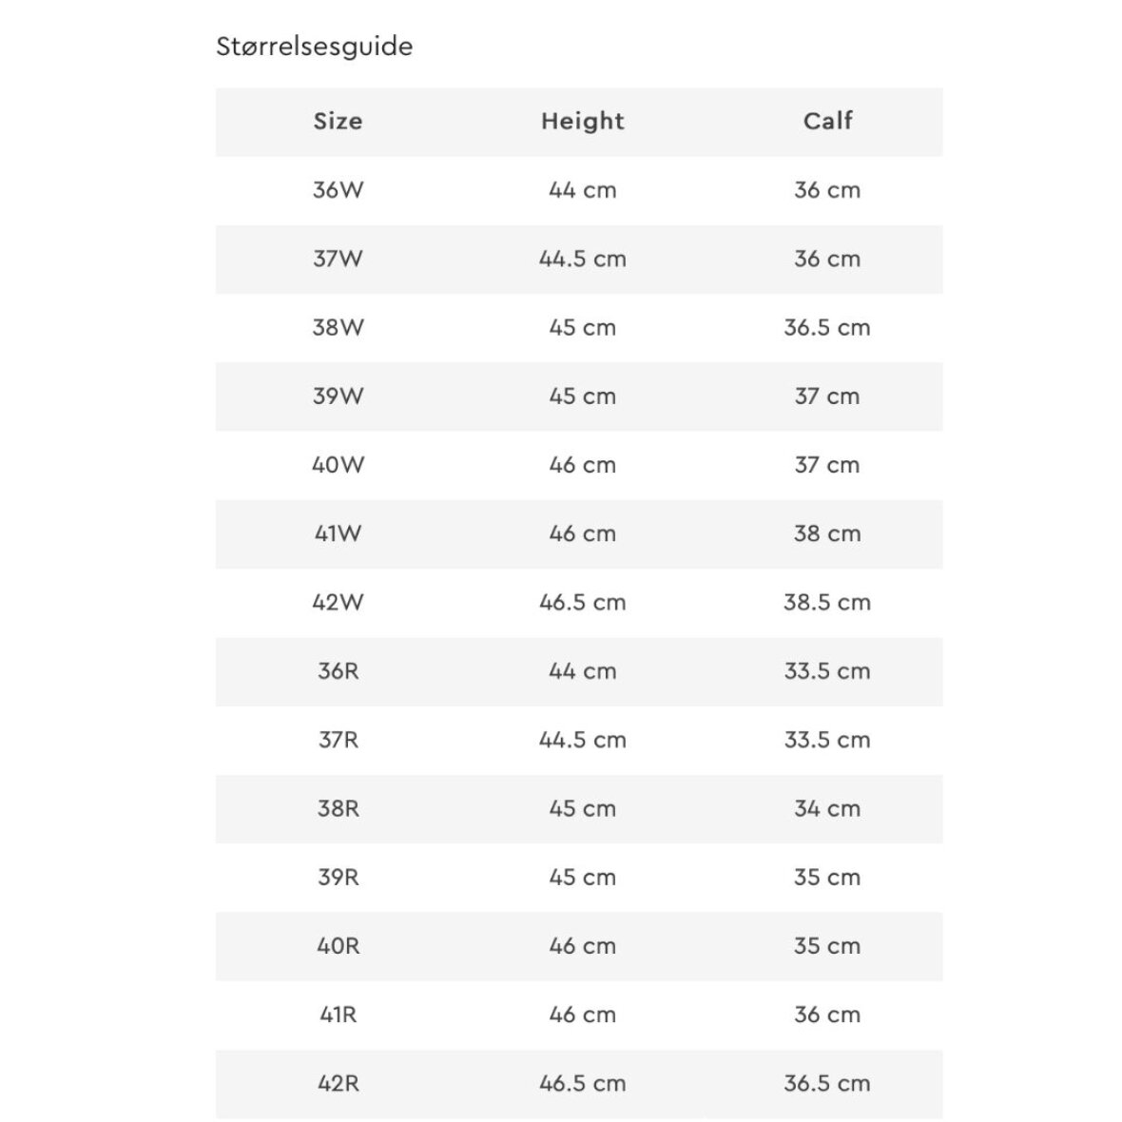Click the 34 cm calf value
Screen dimensions: 1122x1122
pos(827,808)
